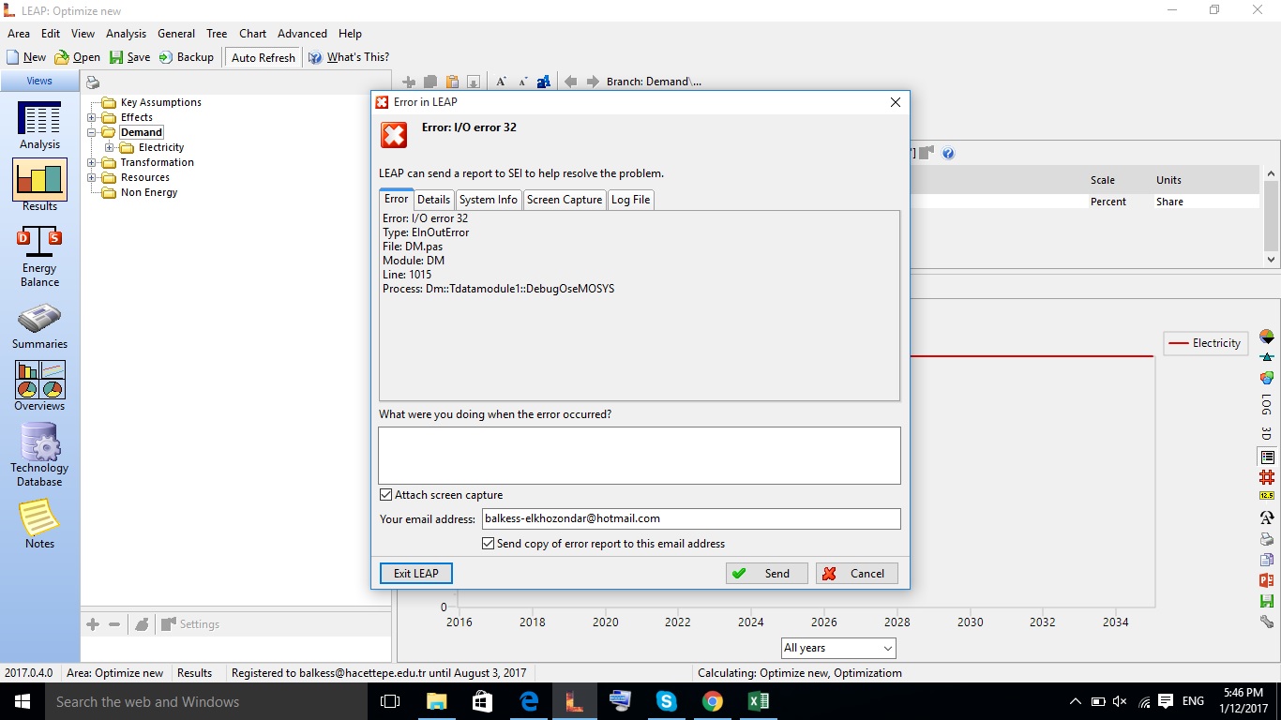Open the Analysis view icon
1281x720 pixels.
click(x=39, y=126)
